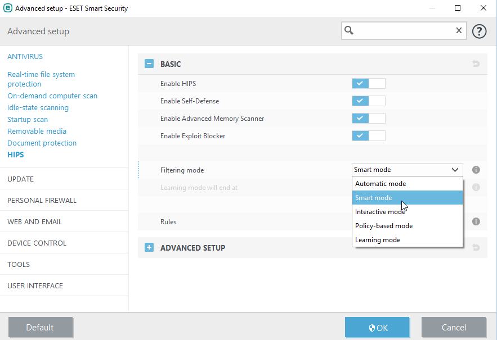Click the info icon beside Filtering mode
The width and height of the screenshot is (497, 340).
click(x=476, y=170)
